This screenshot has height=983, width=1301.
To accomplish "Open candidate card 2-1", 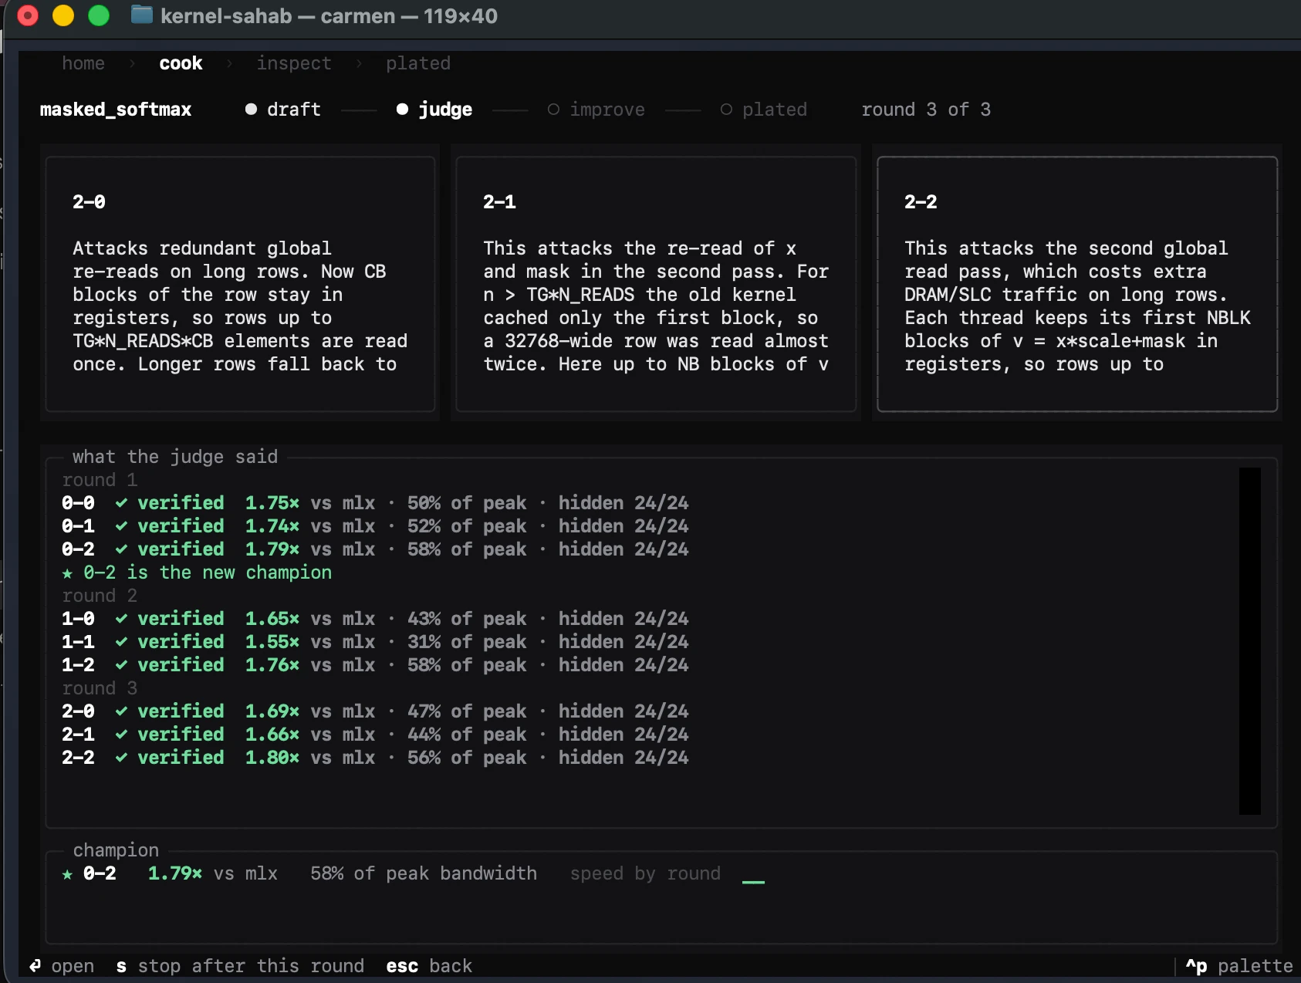I will tap(656, 284).
